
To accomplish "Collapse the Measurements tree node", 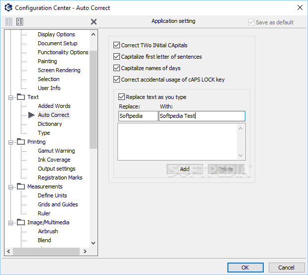I will click(11, 187).
